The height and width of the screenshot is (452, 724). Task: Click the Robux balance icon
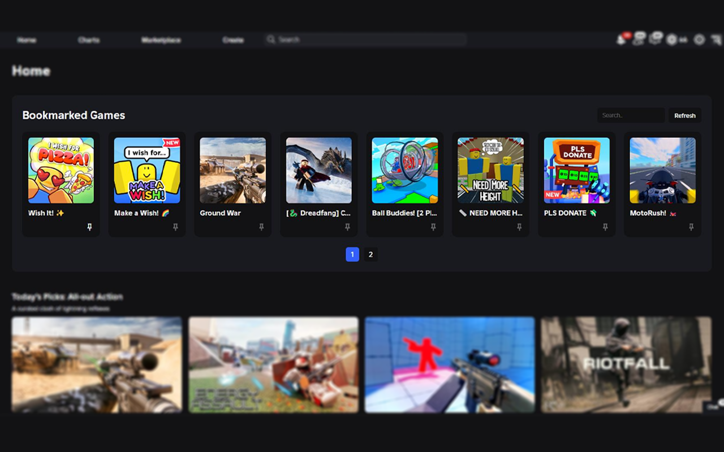[x=671, y=40]
